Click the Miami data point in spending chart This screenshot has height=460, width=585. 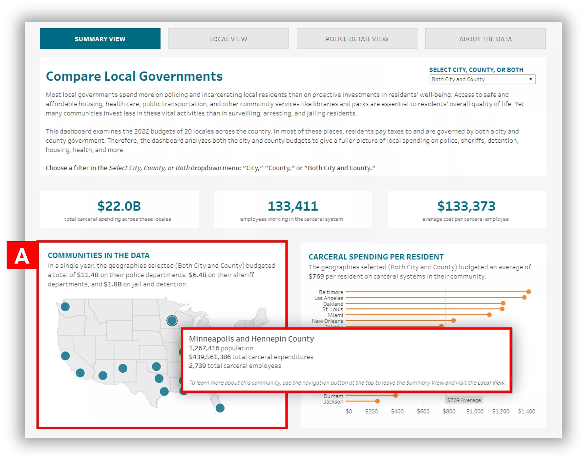pos(489,315)
